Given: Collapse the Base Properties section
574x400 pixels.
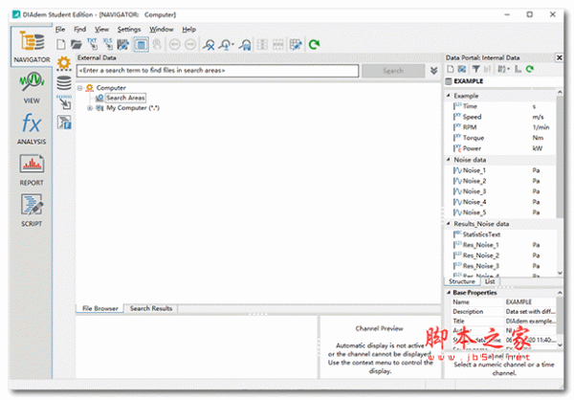Looking at the screenshot, I should click(x=449, y=293).
